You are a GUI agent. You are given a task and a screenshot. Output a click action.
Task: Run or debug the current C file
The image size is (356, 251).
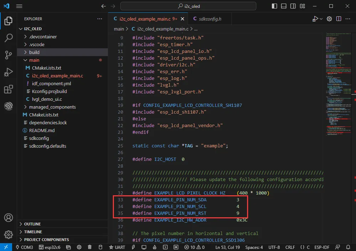[x=315, y=19]
